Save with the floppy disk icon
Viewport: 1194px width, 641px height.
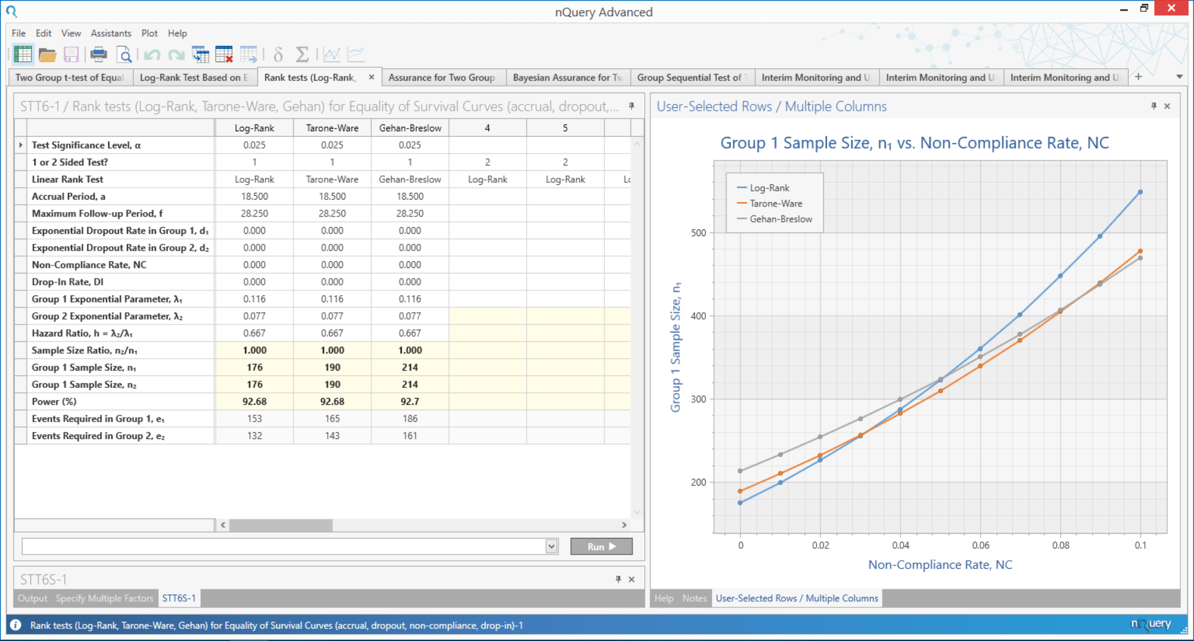72,55
